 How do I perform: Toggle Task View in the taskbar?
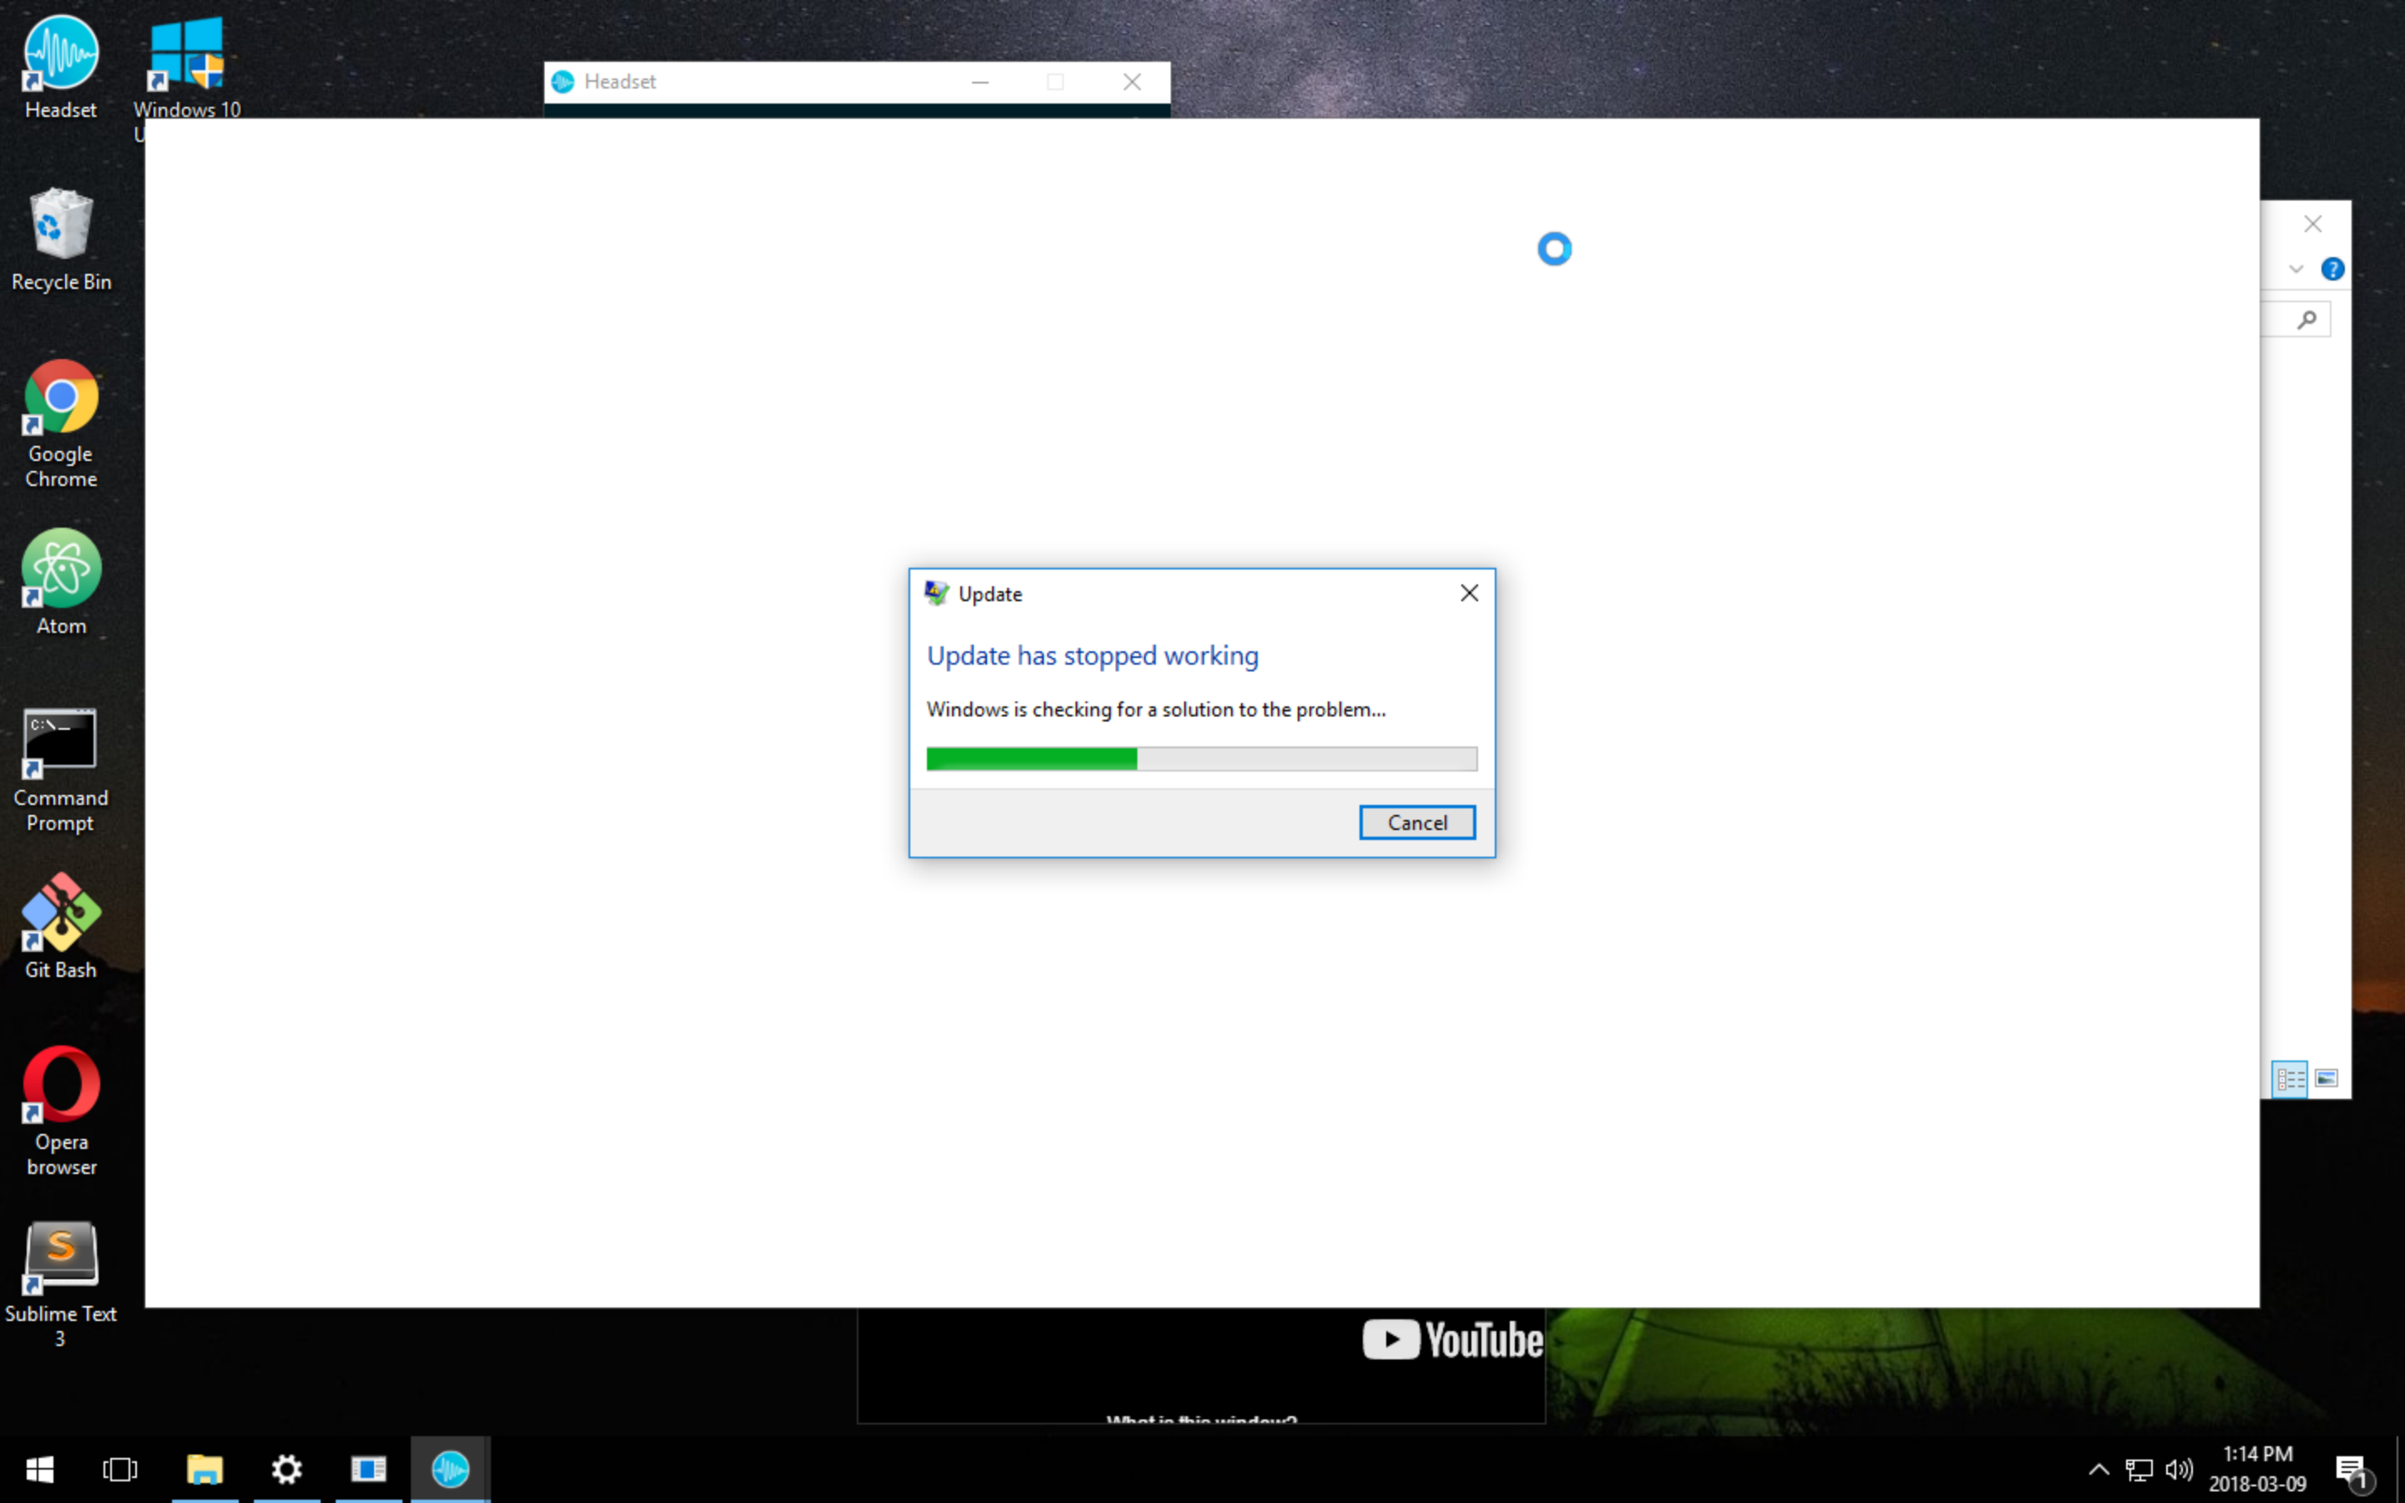tap(120, 1468)
